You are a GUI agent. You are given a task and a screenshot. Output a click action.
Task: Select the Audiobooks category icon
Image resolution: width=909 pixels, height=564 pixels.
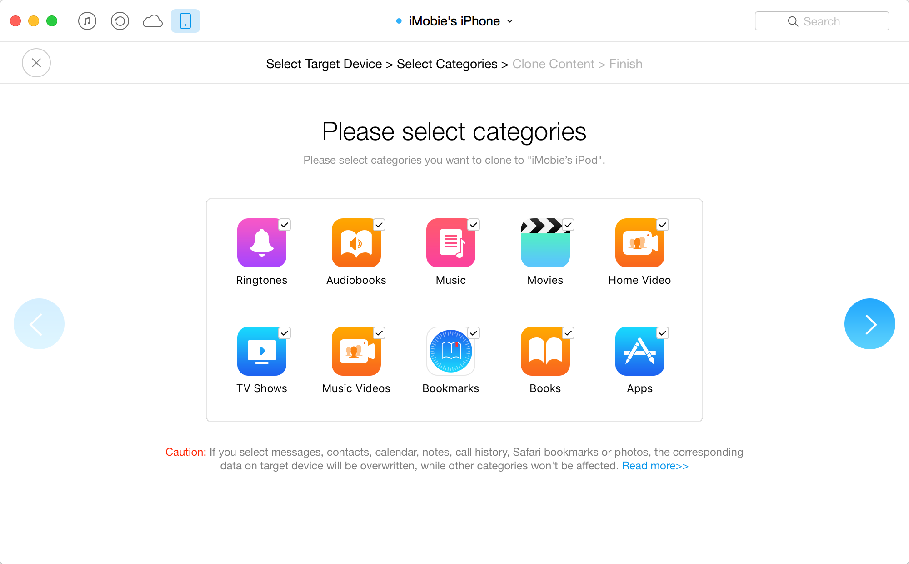pos(356,244)
